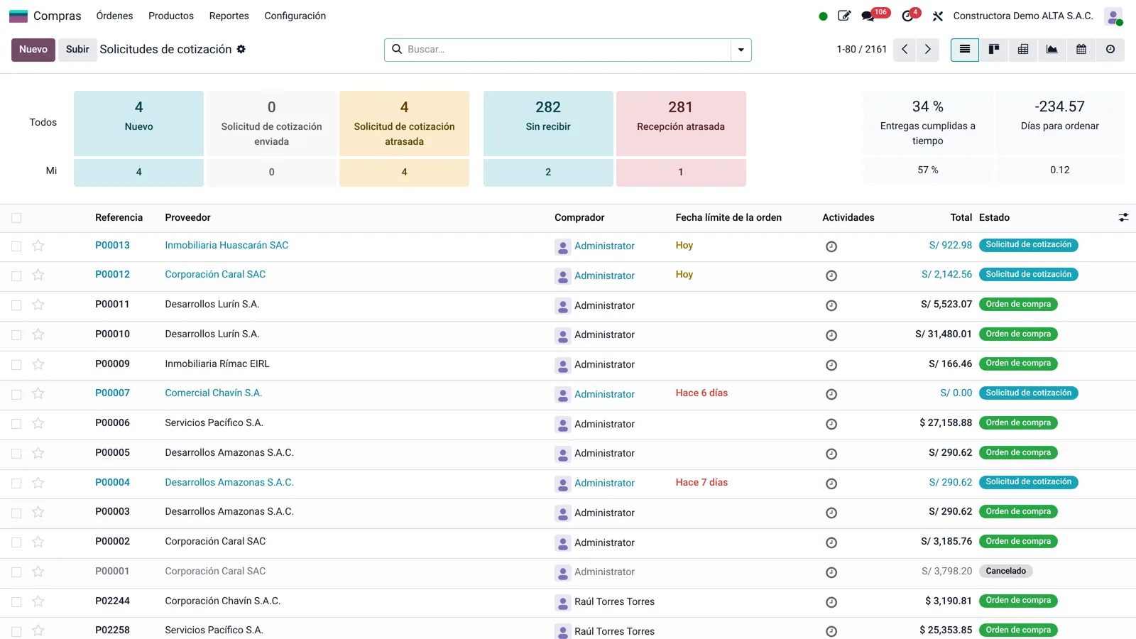The height and width of the screenshot is (639, 1136).
Task: Open the Órdenes menu
Action: 114,16
